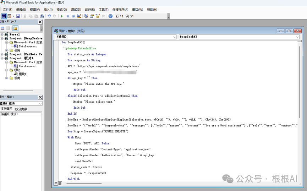The height and width of the screenshot is (191, 307).
Task: Expand 引用 folder under Project (图片)
Action: point(7,78)
